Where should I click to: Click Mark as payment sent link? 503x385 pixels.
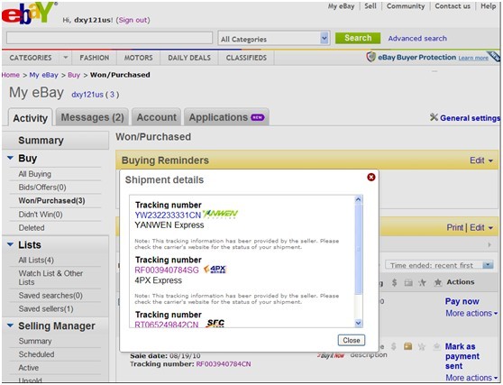(x=462, y=356)
